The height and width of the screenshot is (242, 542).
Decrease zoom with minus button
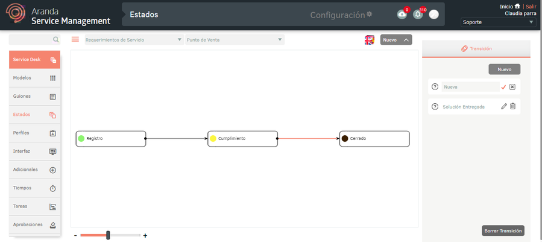[x=75, y=235]
